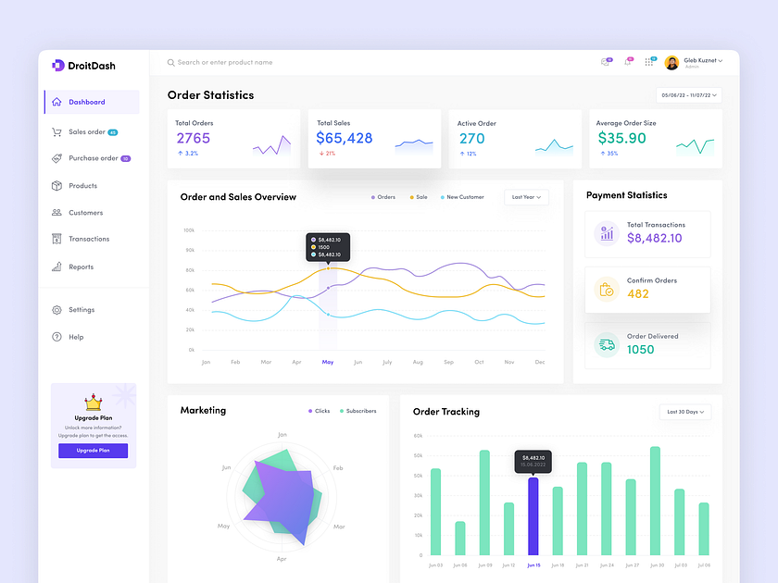
Task: Click the Confirm Orders clipboard icon
Action: (x=607, y=290)
